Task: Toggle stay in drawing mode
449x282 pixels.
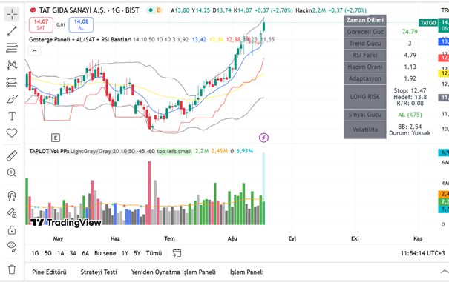Action: pos(12,213)
